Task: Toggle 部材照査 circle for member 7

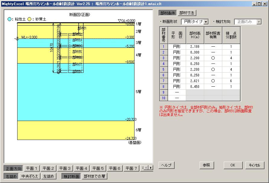Action: (x=213, y=81)
